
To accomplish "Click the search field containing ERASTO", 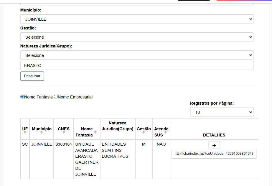I will pyautogui.click(x=137, y=65).
